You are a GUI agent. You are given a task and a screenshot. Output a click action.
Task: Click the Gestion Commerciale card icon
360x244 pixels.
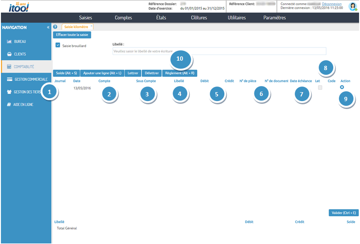[9, 79]
